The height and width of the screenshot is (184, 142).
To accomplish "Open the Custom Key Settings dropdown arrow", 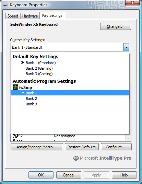I will [126, 47].
